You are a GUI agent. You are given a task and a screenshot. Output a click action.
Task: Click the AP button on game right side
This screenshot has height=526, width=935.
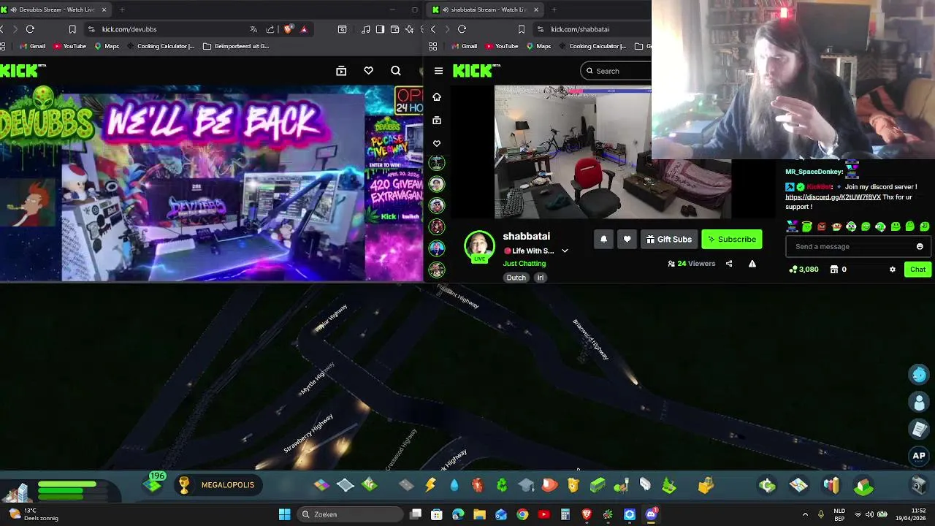[x=919, y=456]
